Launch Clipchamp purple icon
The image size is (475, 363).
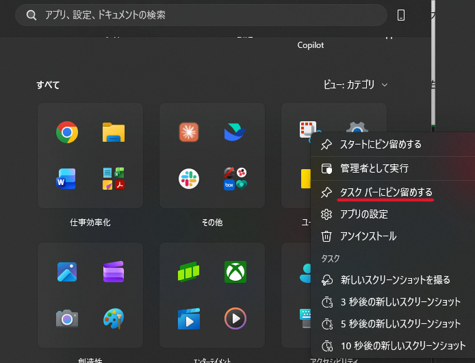tap(114, 272)
